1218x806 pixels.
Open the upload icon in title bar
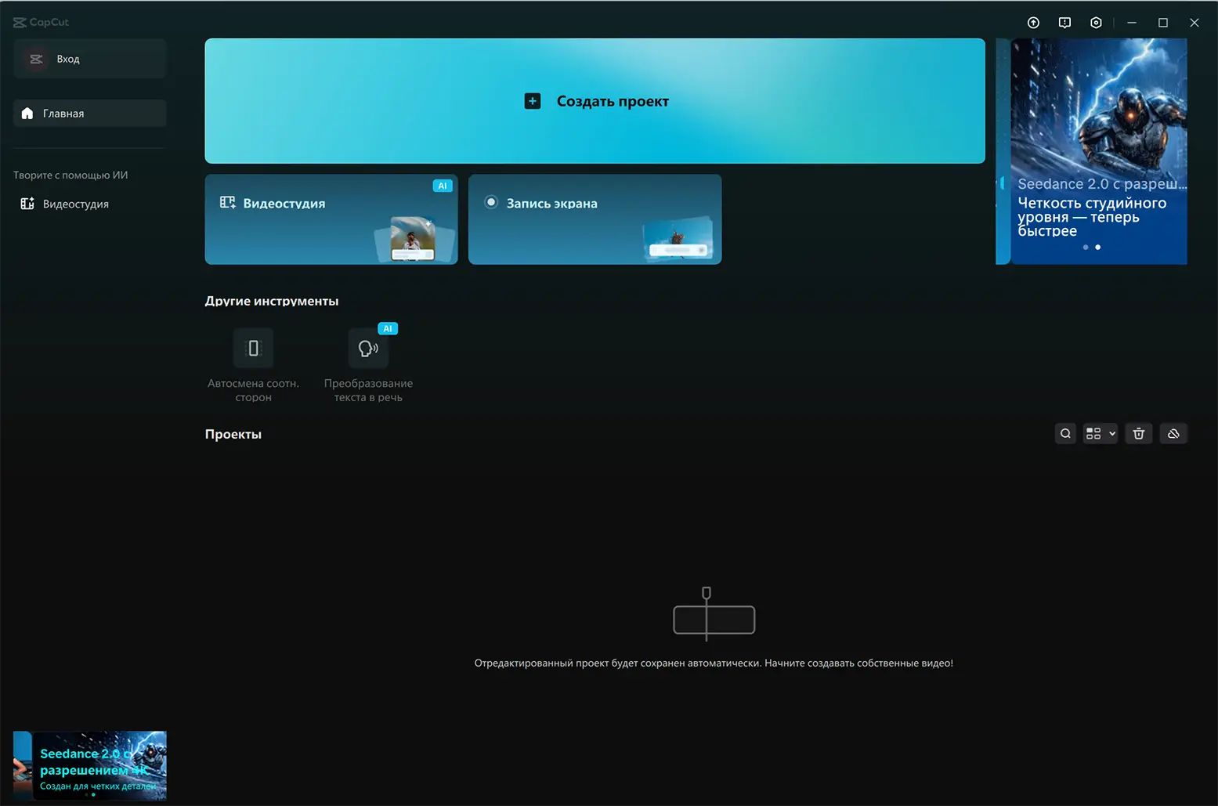[x=1033, y=23]
